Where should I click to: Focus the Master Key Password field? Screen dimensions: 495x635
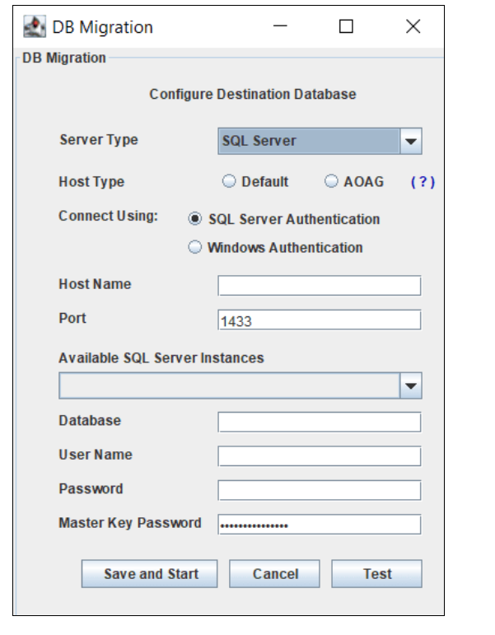[x=319, y=525]
